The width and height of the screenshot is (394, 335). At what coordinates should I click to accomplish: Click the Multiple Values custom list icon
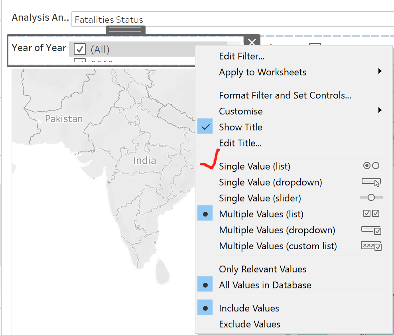[x=371, y=246]
